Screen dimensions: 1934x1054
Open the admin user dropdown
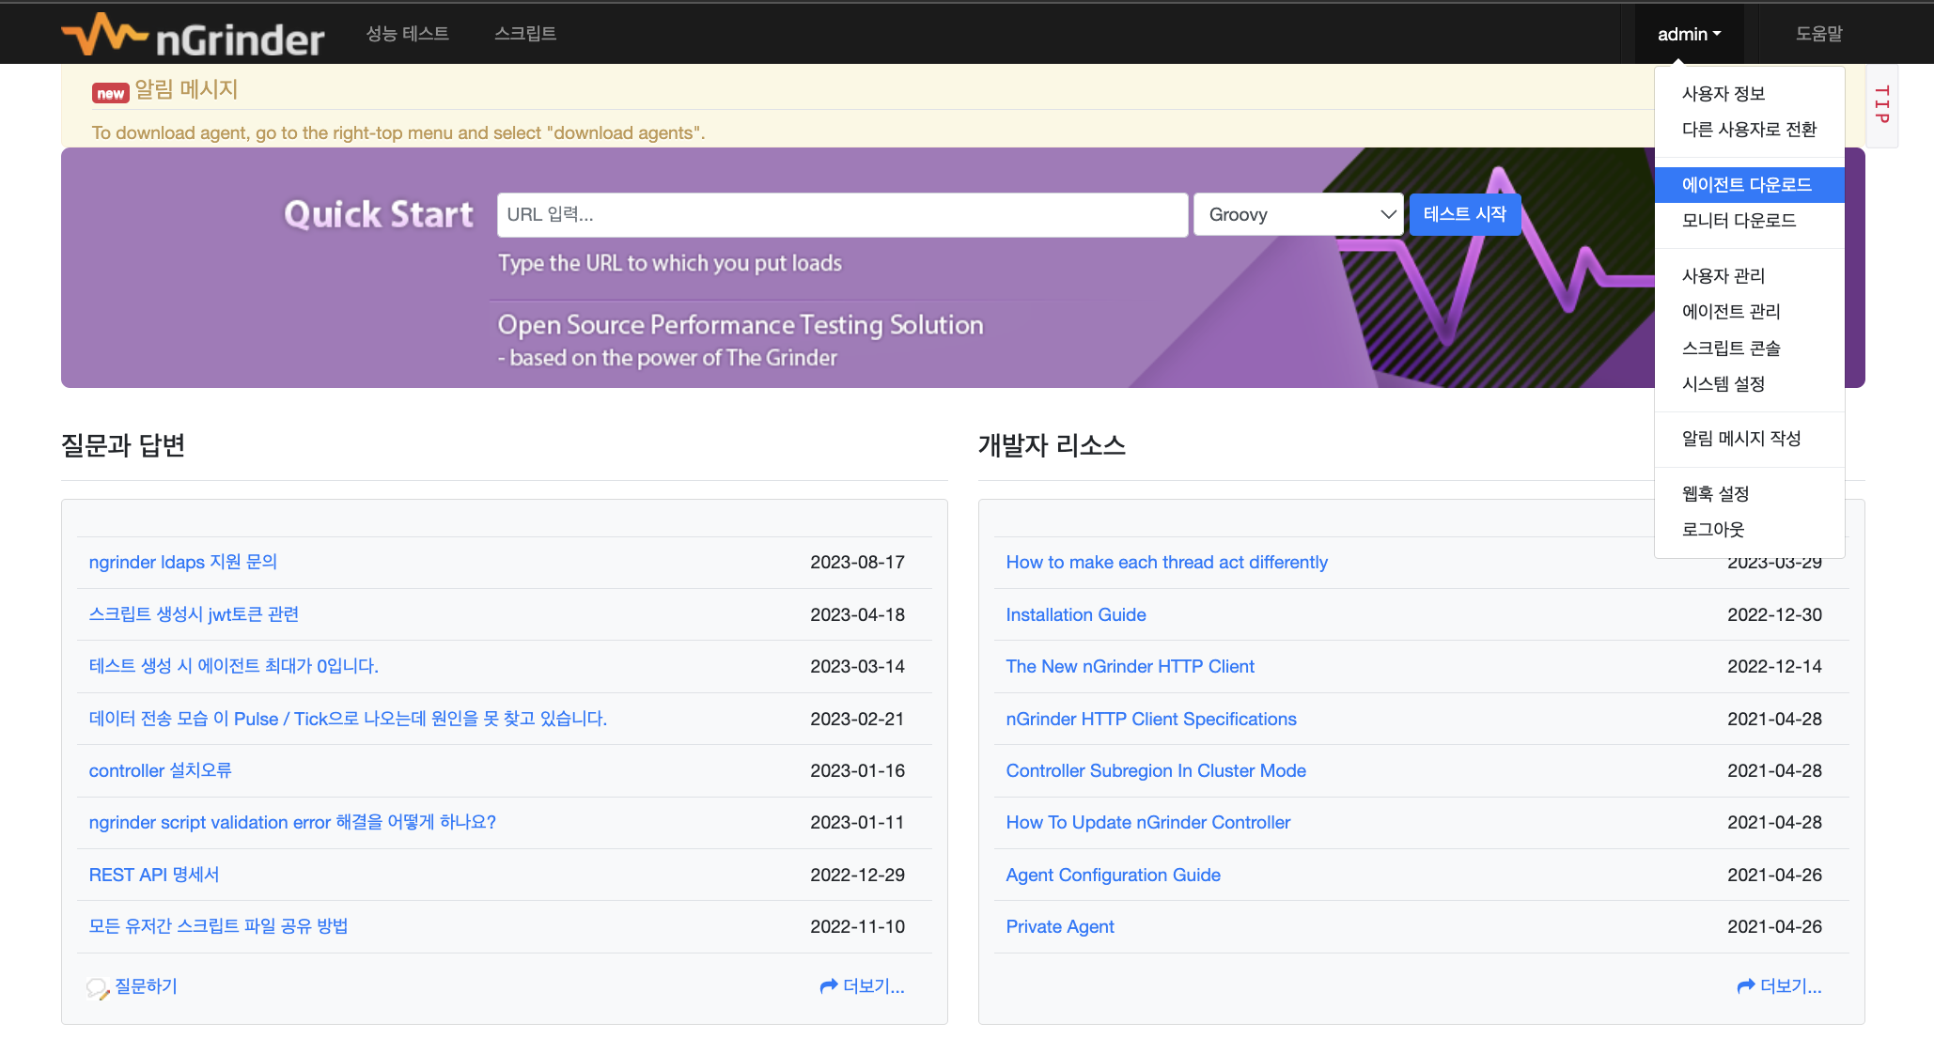click(x=1689, y=34)
